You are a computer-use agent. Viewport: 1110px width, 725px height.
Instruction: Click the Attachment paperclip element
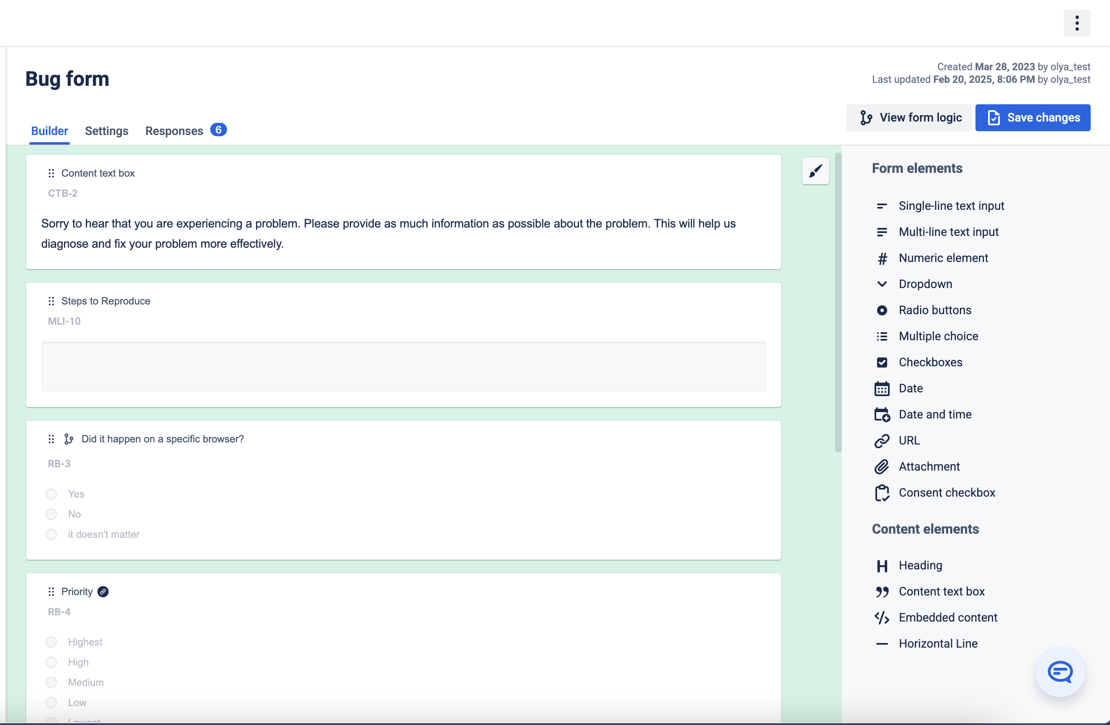point(917,466)
